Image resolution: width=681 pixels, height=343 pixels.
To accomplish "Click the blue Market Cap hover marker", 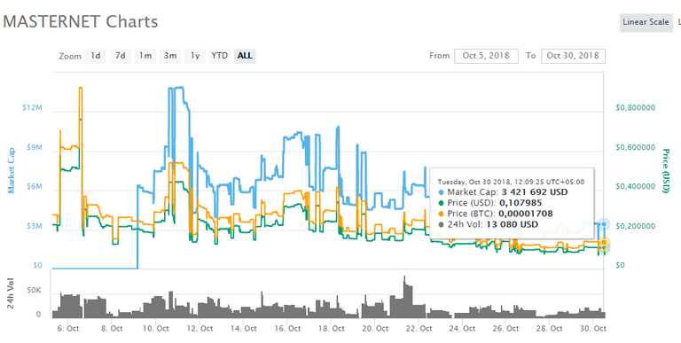I will pyautogui.click(x=604, y=224).
